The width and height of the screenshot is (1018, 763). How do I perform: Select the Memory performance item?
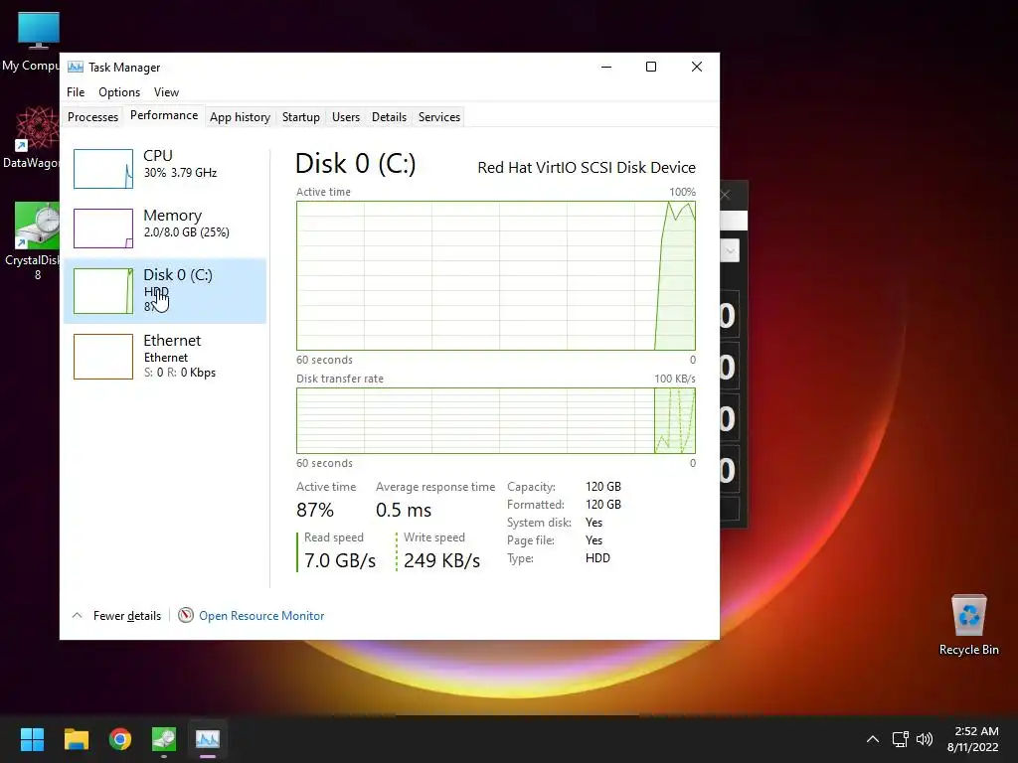pyautogui.click(x=165, y=228)
